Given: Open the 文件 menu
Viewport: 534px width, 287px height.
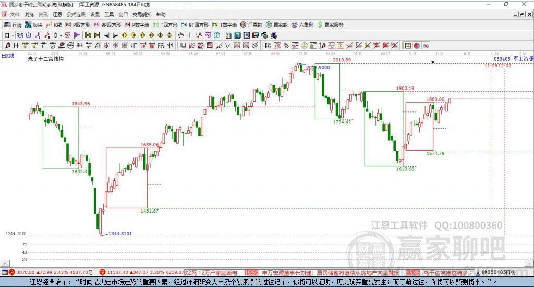Looking at the screenshot, I should pyautogui.click(x=15, y=14).
